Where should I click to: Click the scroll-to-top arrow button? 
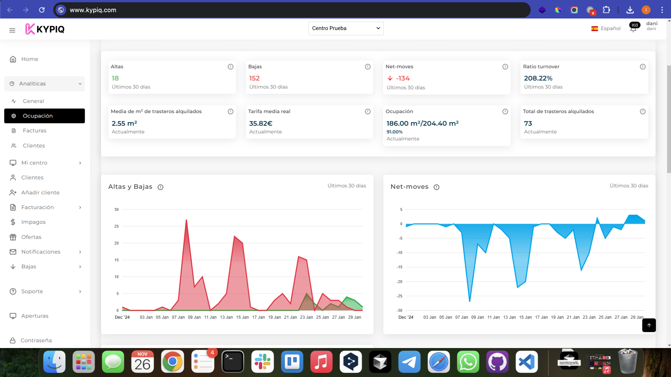click(x=649, y=325)
